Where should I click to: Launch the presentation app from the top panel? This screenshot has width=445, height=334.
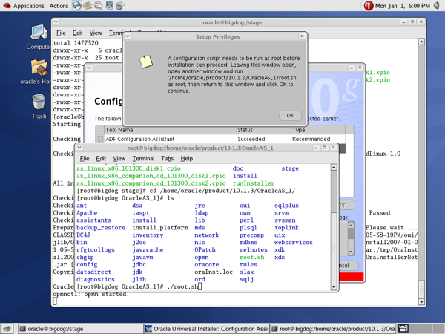click(109, 5)
